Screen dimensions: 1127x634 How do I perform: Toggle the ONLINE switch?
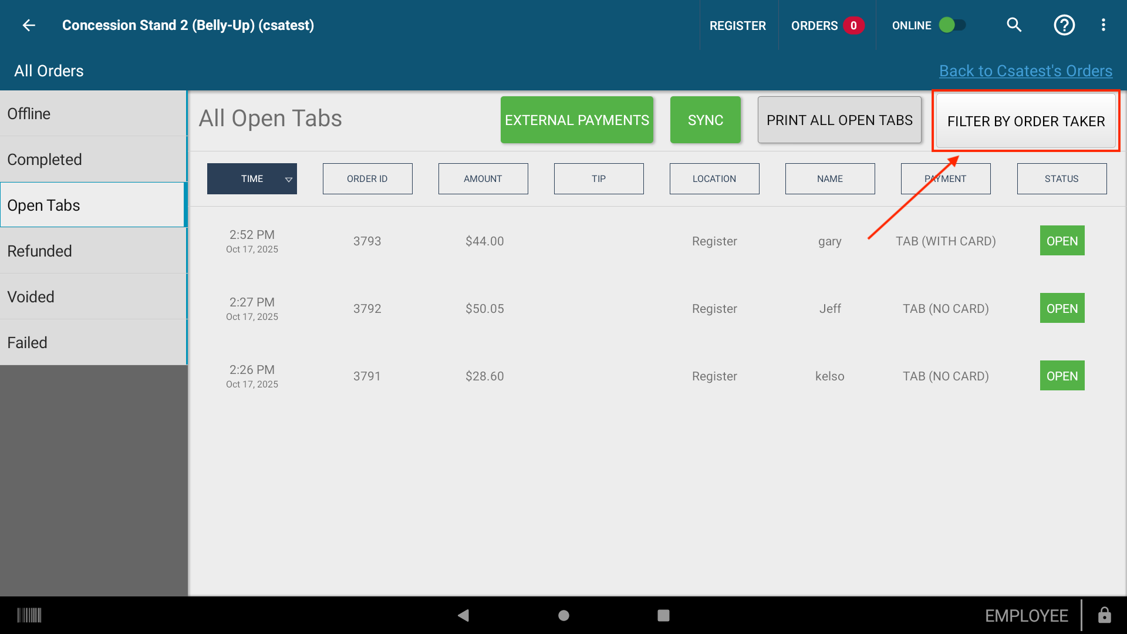(951, 25)
